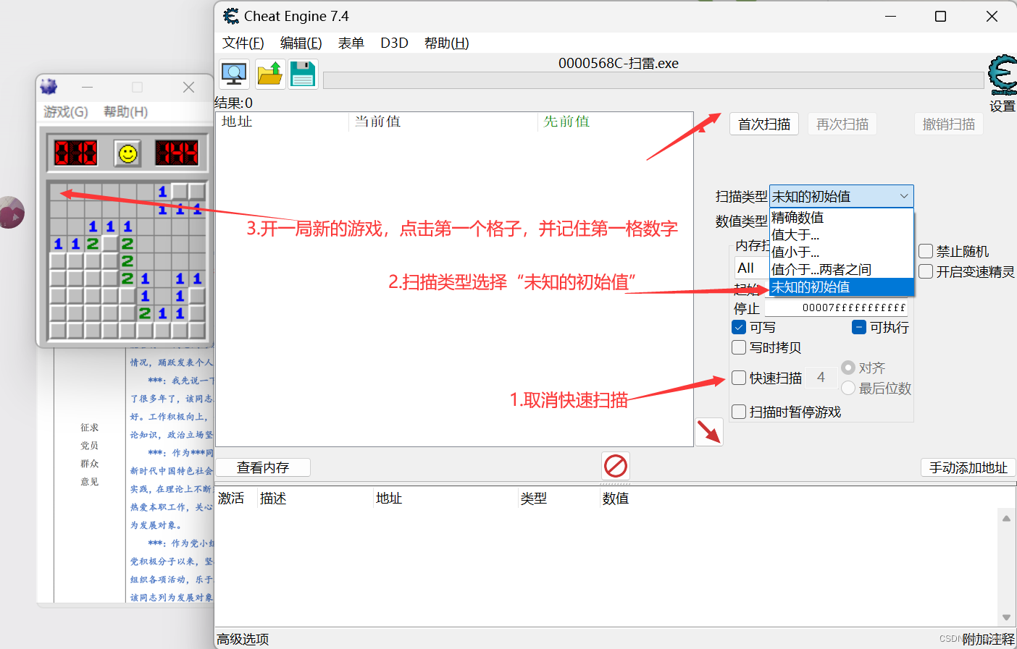The image size is (1017, 649).
Task: Click top-left covered cell in Minesweeper
Action: coord(59,192)
